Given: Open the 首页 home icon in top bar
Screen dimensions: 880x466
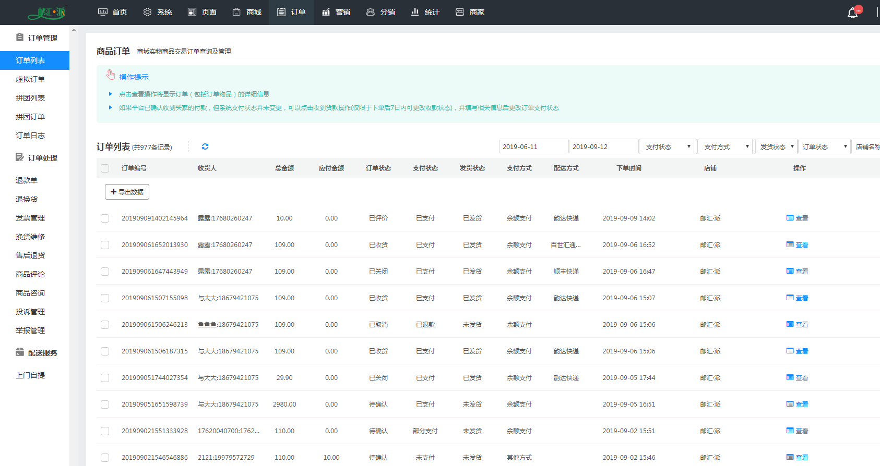Looking at the screenshot, I should tap(103, 12).
